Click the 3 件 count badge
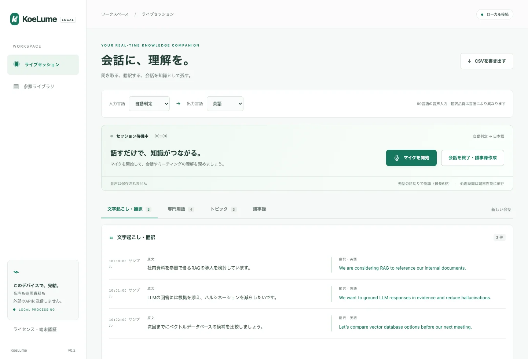The width and height of the screenshot is (528, 359). pos(499,237)
